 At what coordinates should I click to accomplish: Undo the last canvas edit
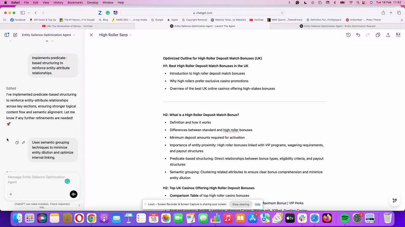358,35
